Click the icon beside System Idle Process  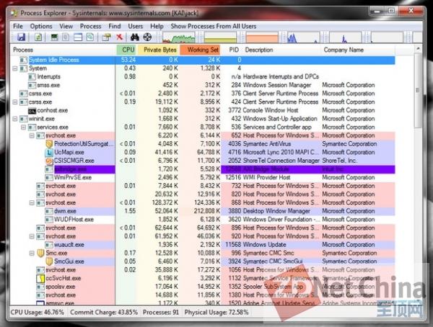(x=24, y=60)
